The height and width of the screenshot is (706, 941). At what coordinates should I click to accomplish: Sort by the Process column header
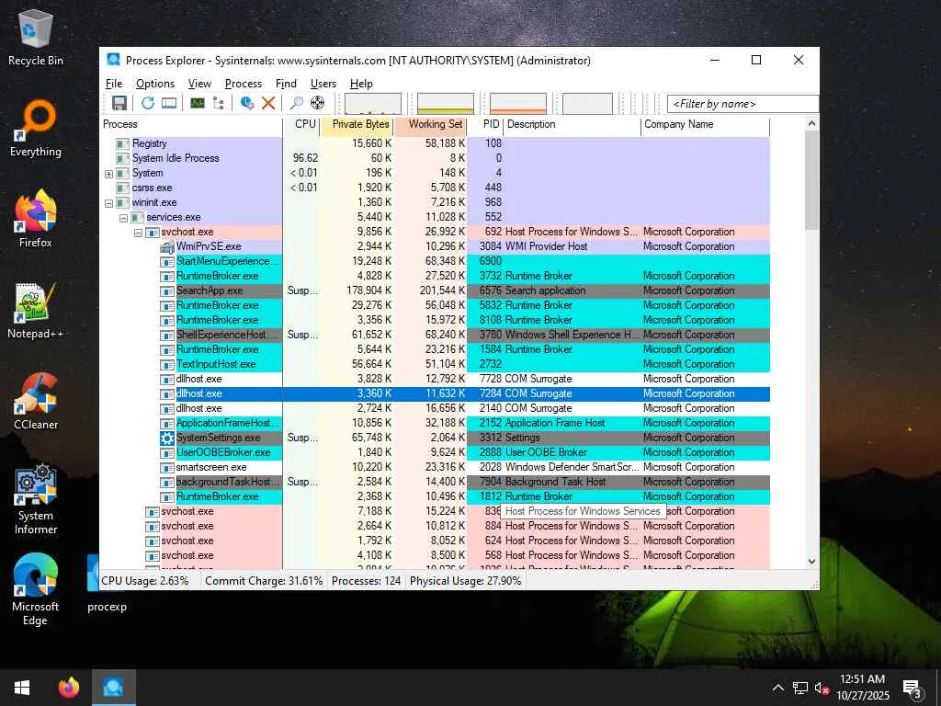click(192, 124)
